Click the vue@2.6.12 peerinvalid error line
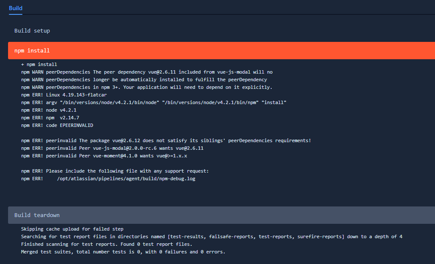The height and width of the screenshot is (264, 435). tap(166, 140)
